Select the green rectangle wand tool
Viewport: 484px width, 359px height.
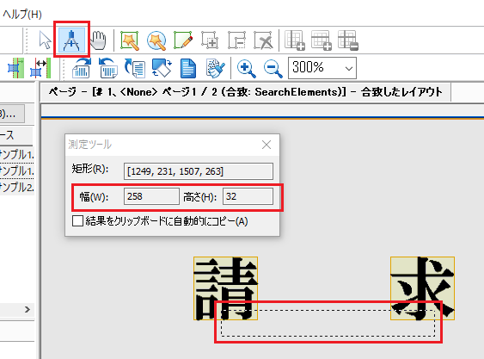tap(129, 40)
